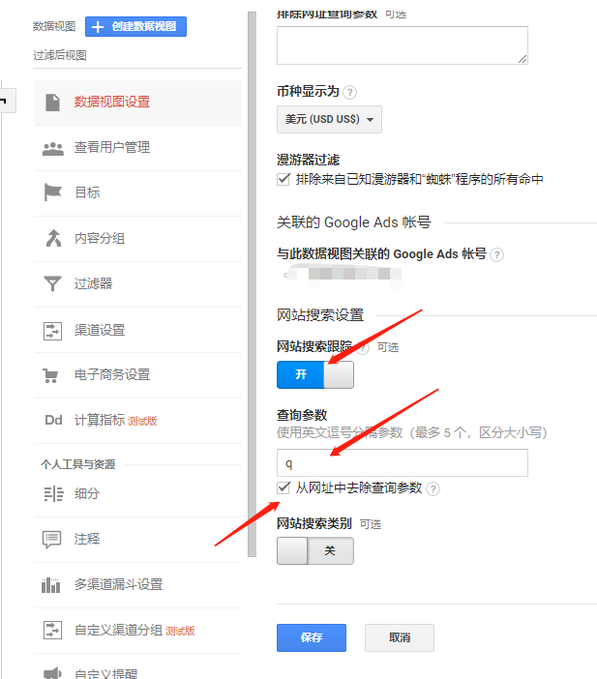Open 多渠道漏斗设置 in the sidebar
The height and width of the screenshot is (679, 597).
137,585
